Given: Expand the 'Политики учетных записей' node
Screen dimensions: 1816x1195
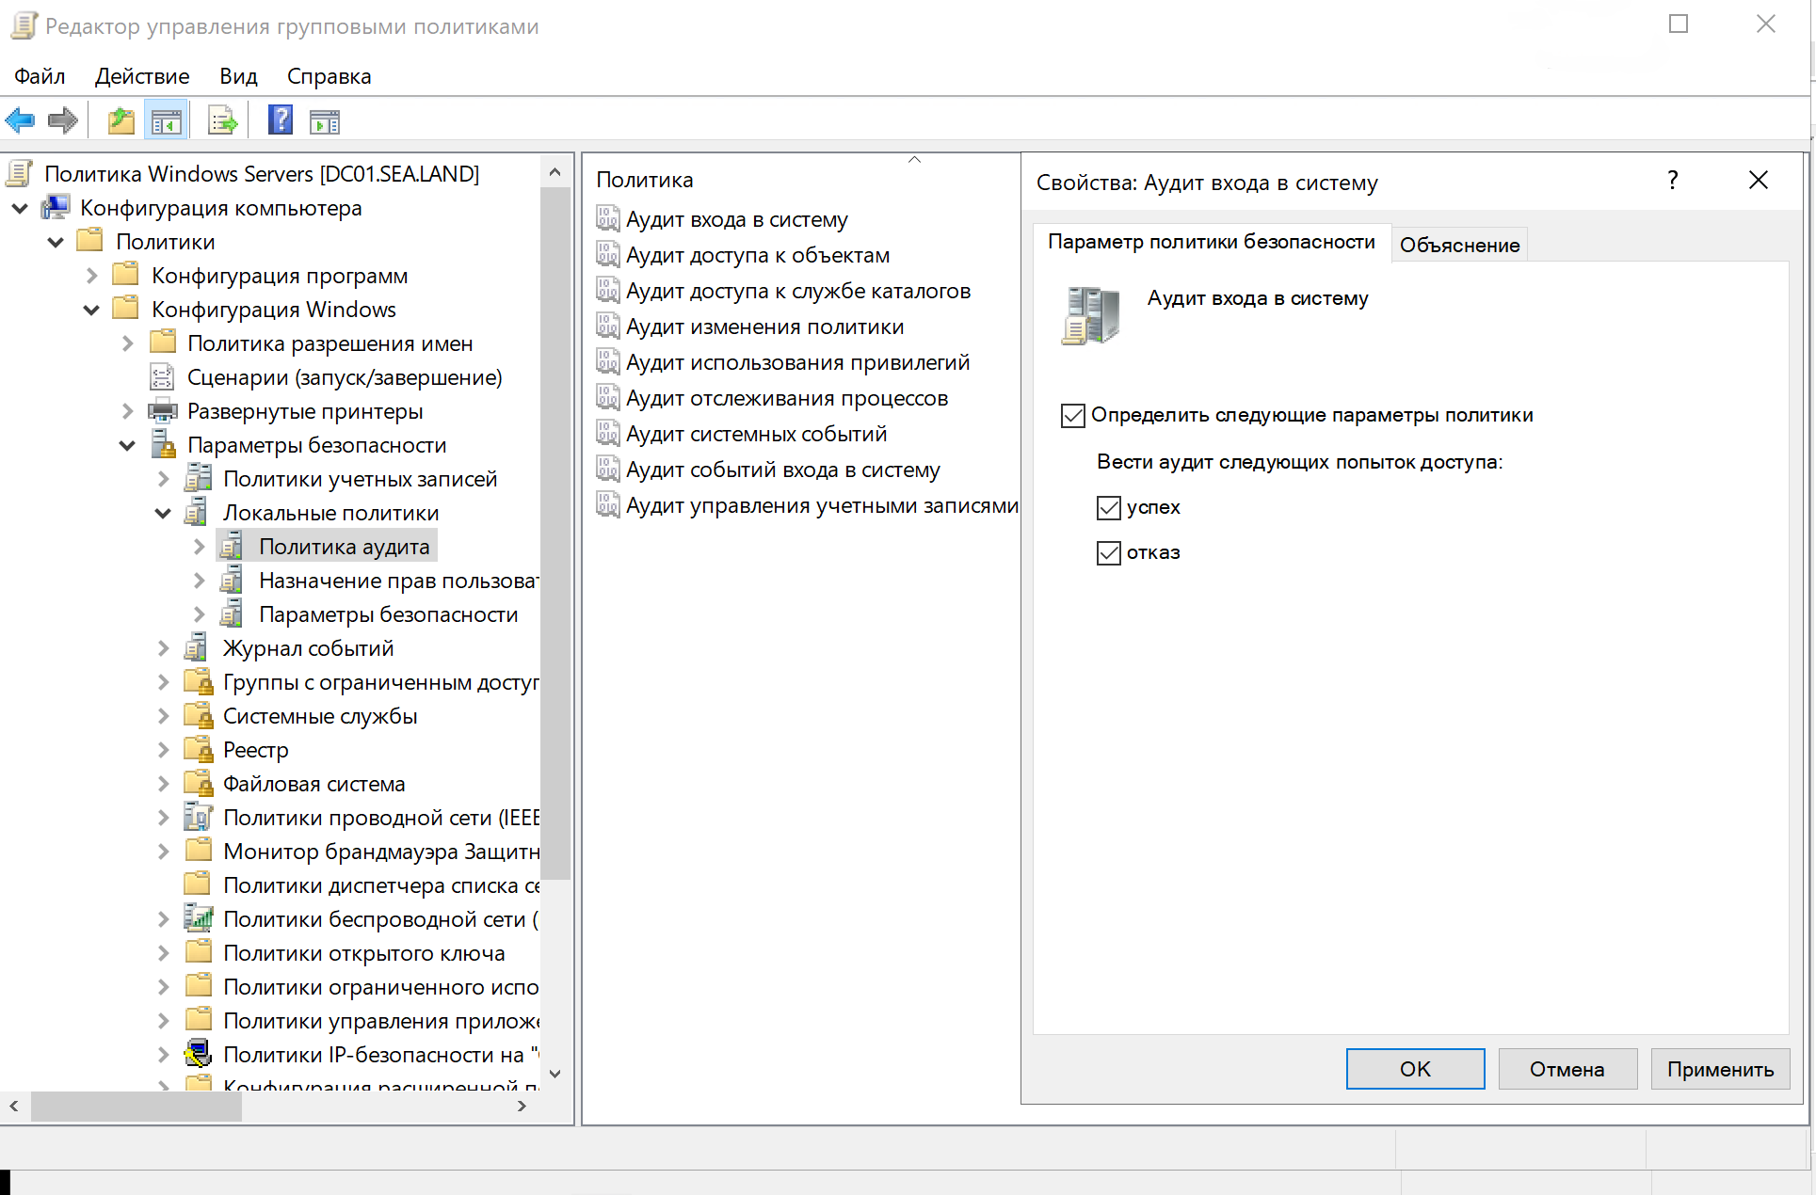Looking at the screenshot, I should point(163,478).
